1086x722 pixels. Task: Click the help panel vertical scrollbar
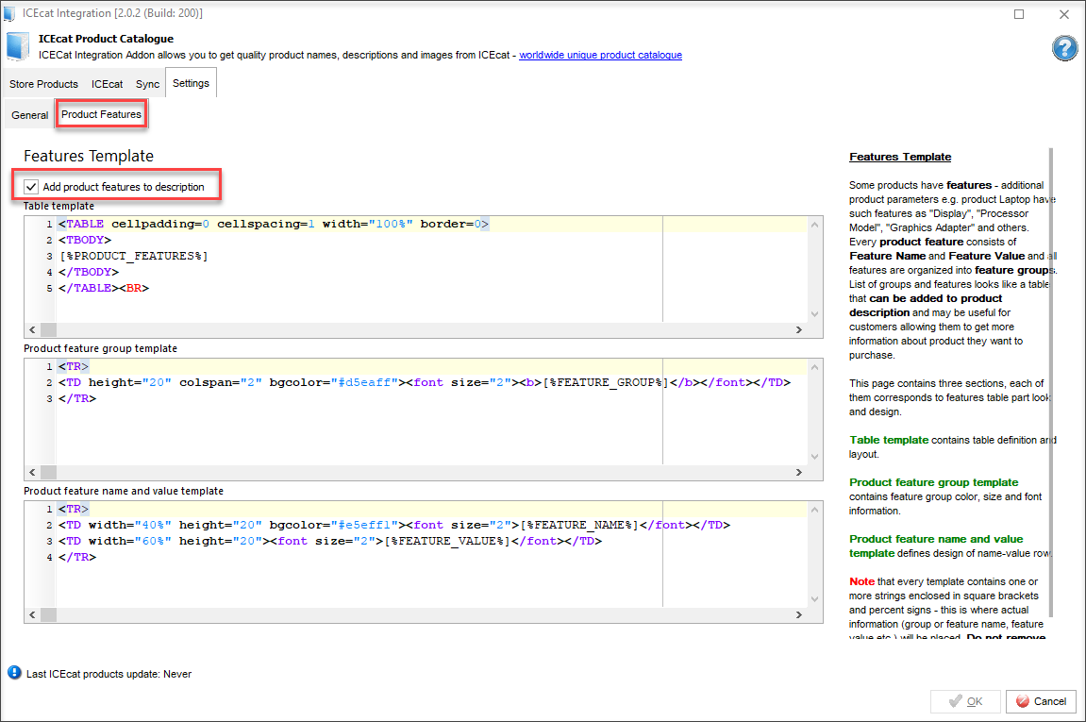click(1051, 382)
